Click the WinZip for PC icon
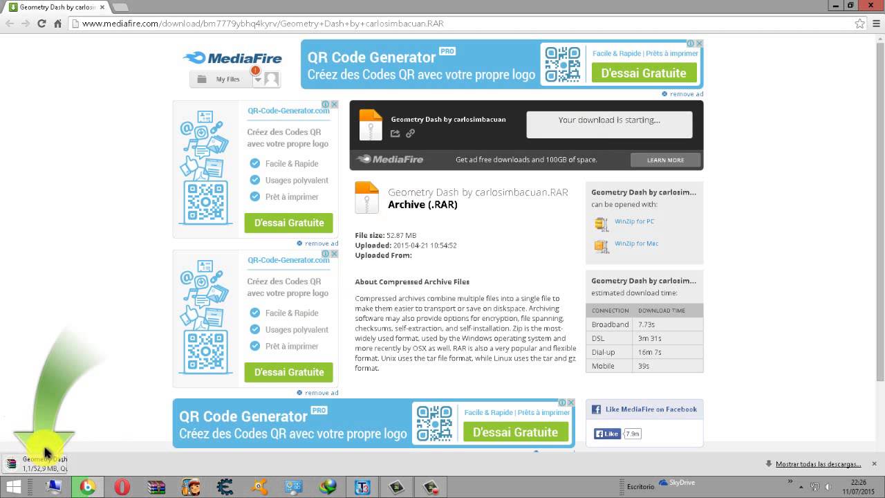This screenshot has height=498, width=885. (x=602, y=223)
